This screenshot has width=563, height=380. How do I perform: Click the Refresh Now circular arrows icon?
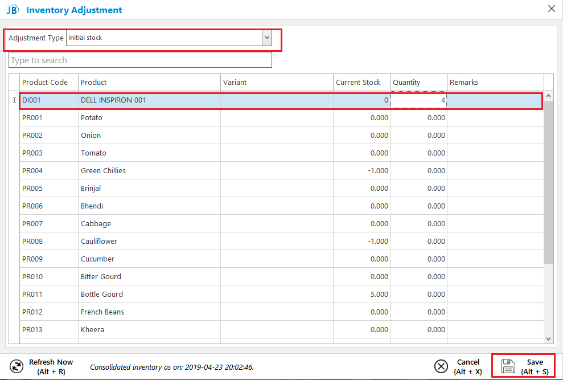click(x=17, y=367)
